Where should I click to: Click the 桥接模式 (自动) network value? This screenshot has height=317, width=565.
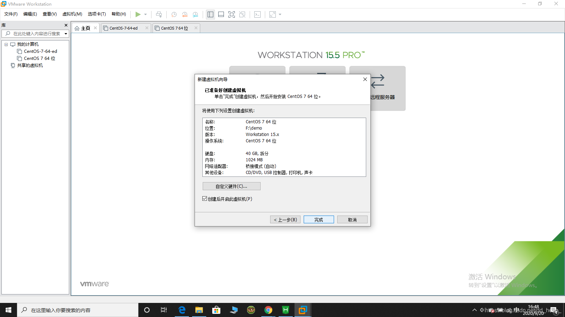click(x=261, y=166)
